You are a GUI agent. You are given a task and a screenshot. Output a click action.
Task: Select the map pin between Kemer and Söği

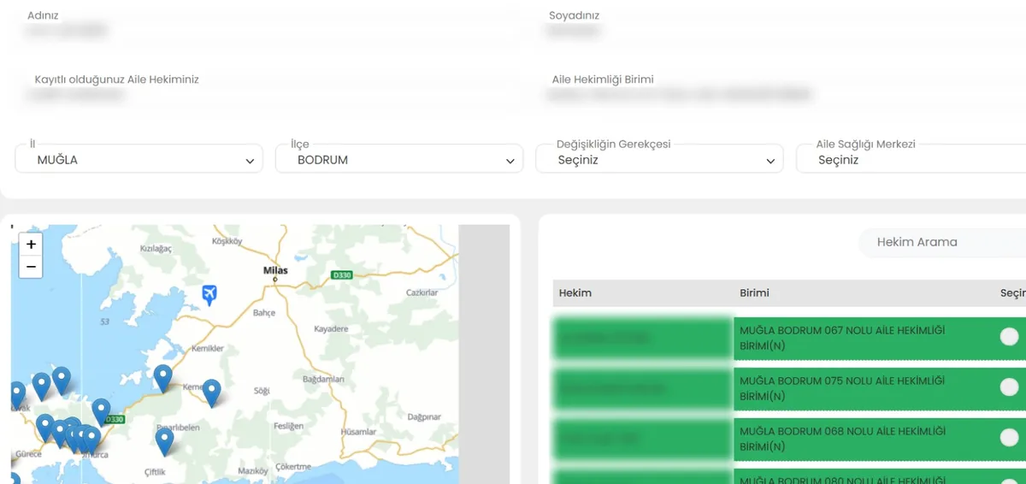point(211,393)
